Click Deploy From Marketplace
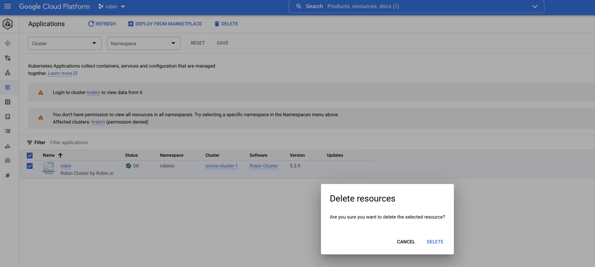The height and width of the screenshot is (267, 595). click(165, 24)
